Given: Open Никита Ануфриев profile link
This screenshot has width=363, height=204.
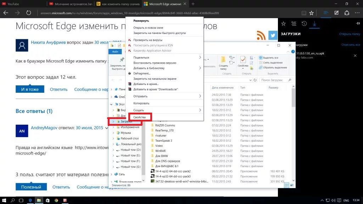Looking at the screenshot, I should point(48,42).
